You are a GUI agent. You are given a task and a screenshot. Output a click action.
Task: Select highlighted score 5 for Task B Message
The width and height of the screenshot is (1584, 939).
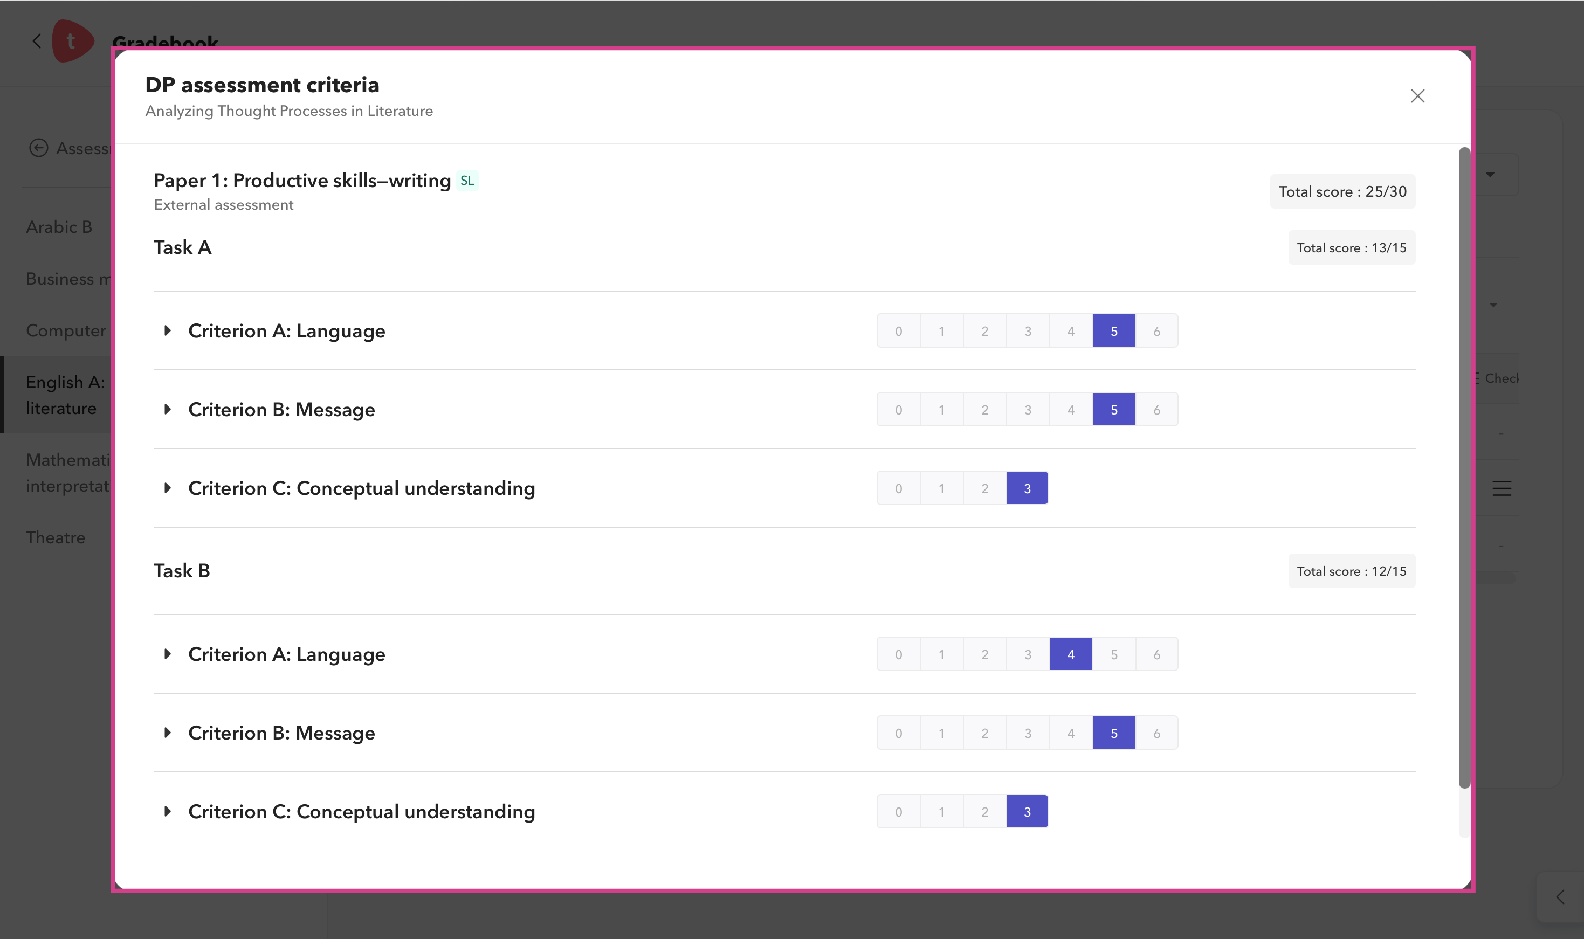[x=1114, y=733]
